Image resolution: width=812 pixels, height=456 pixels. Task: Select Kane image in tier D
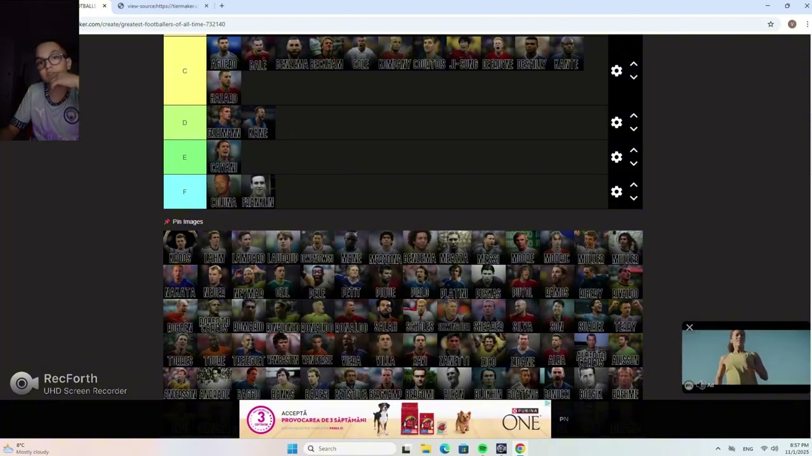click(x=258, y=122)
